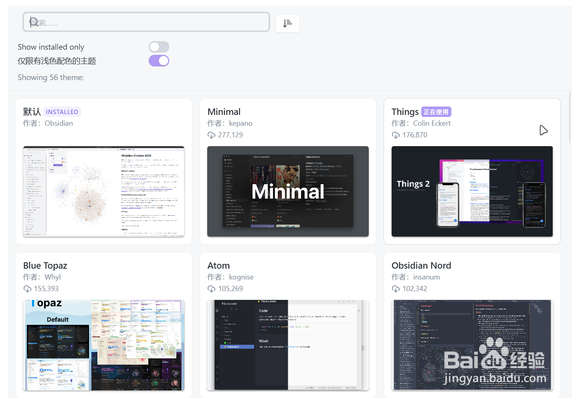Click the download count 155,393

point(46,289)
